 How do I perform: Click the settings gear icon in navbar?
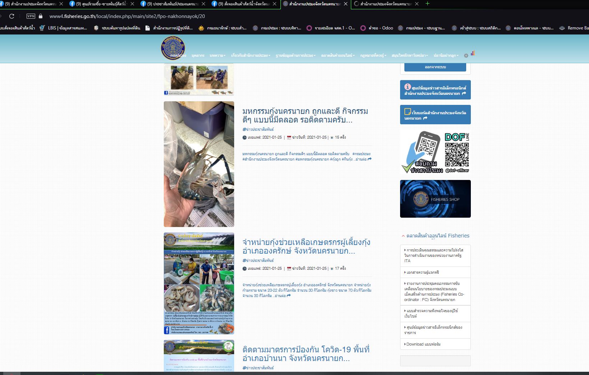tap(466, 56)
